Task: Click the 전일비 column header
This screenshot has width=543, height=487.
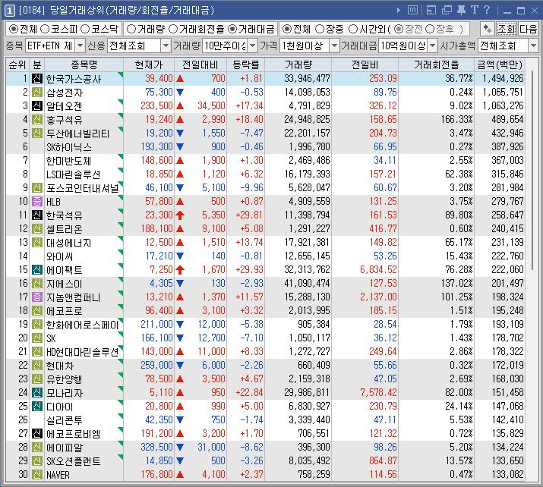Action: point(365,64)
